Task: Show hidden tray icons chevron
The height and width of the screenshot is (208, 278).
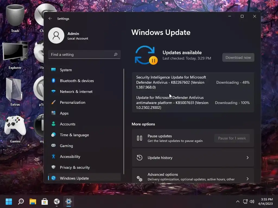Action: coord(238,201)
